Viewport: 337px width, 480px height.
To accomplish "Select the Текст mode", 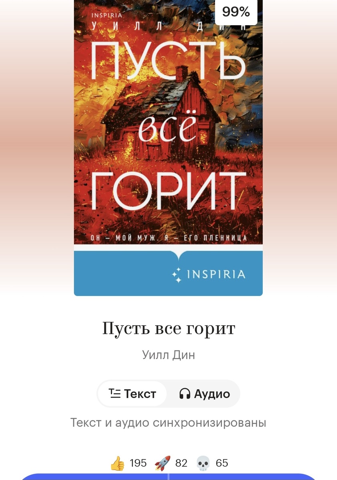I will click(132, 394).
